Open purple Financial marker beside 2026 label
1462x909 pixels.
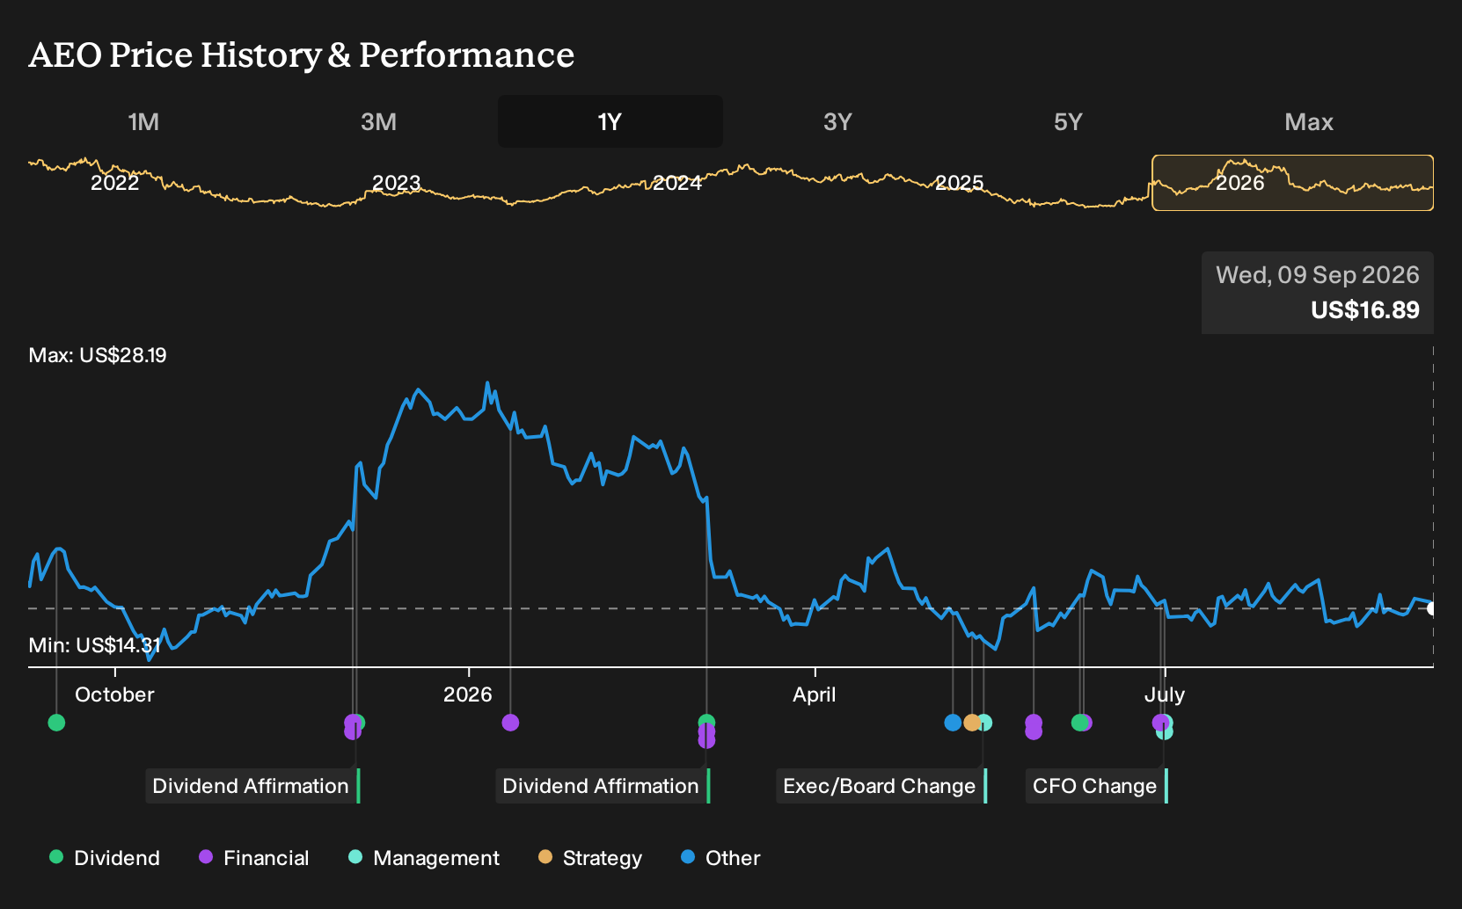pos(510,723)
